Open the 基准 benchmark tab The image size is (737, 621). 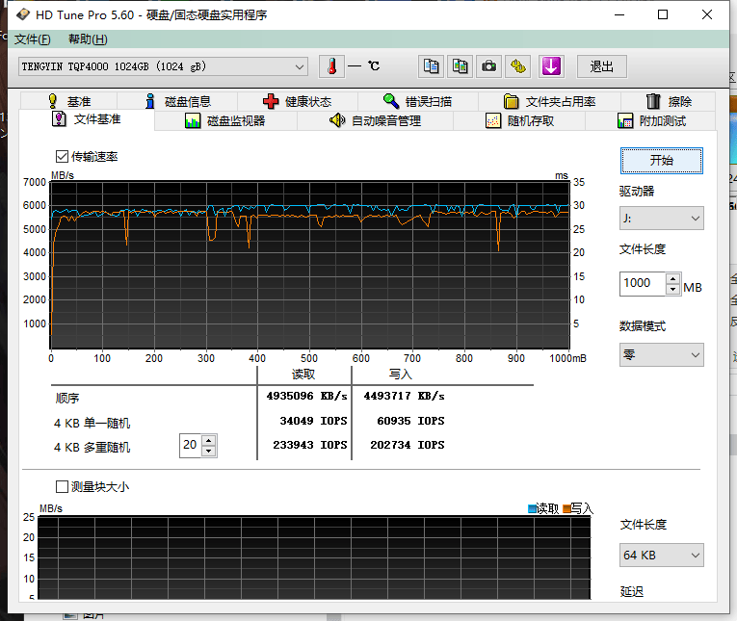click(69, 101)
